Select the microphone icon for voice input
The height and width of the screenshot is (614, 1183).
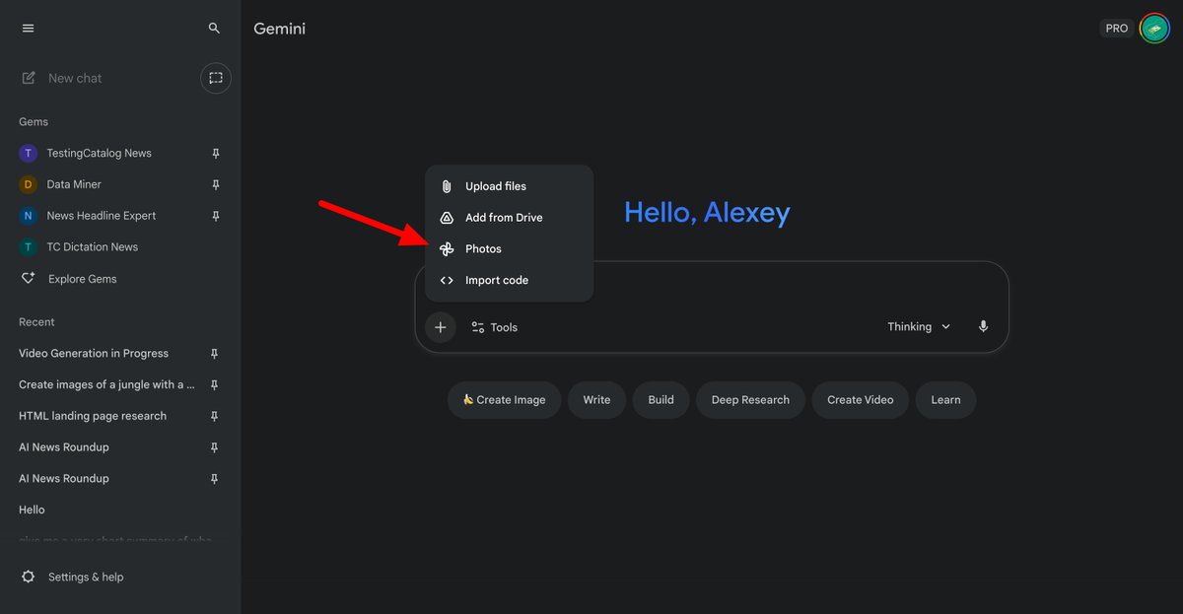[x=983, y=326]
